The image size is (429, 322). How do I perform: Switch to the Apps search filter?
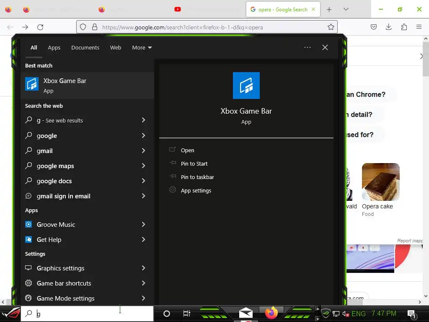(54, 48)
